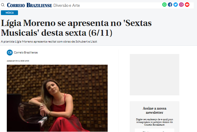The height and width of the screenshot is (132, 197).
Task: Open the Correio Braziliense author name link
Action: click(26, 53)
